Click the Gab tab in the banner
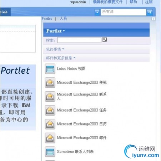This screenshot has height=161, width=161. pos(5,12)
